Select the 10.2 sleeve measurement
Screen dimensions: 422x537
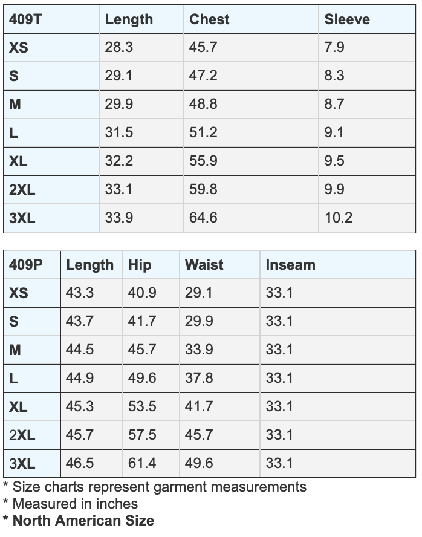(x=338, y=218)
